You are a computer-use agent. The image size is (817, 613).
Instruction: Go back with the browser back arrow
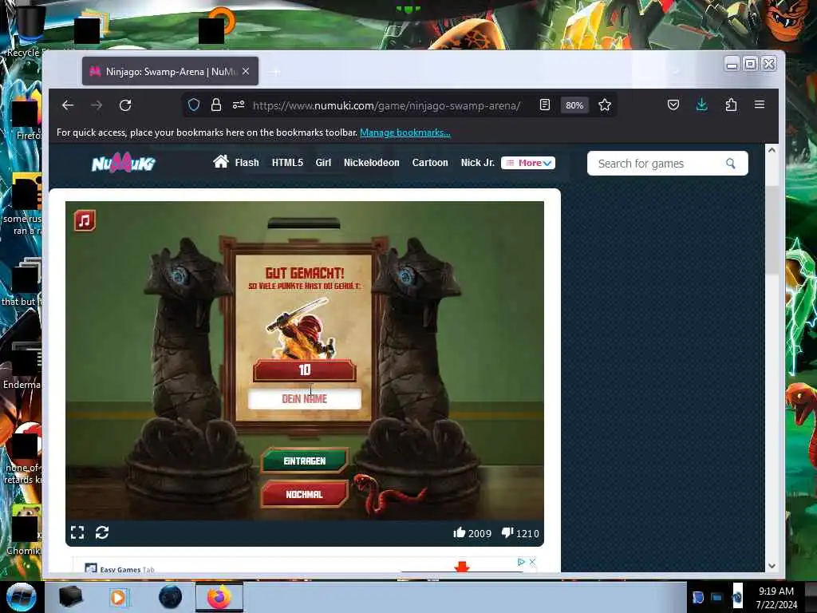point(68,105)
